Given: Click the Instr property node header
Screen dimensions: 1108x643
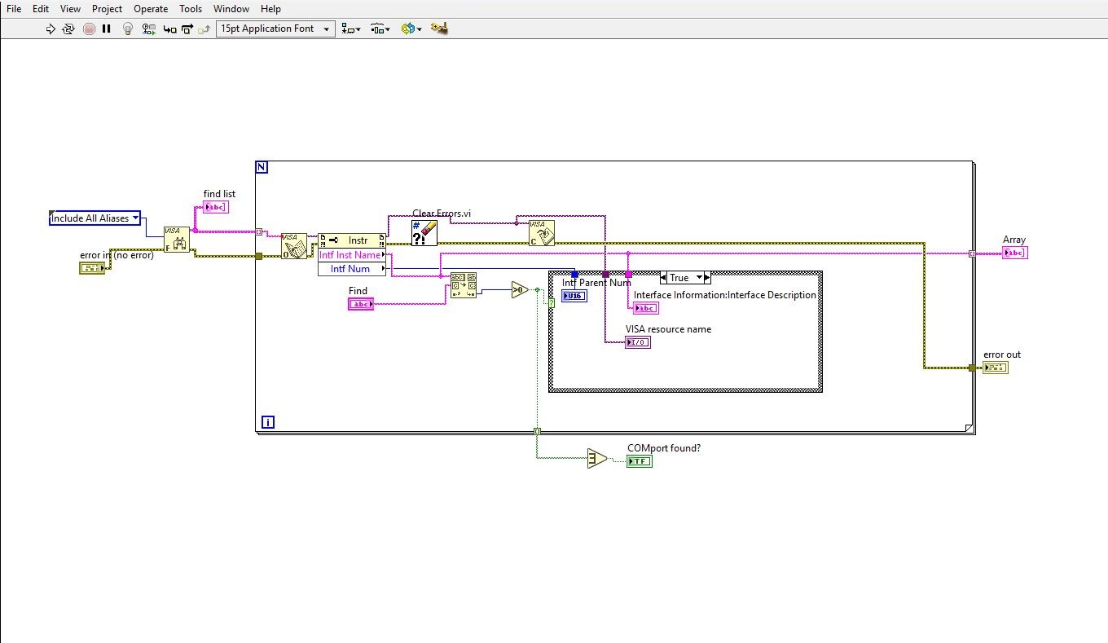Looking at the screenshot, I should coord(352,240).
